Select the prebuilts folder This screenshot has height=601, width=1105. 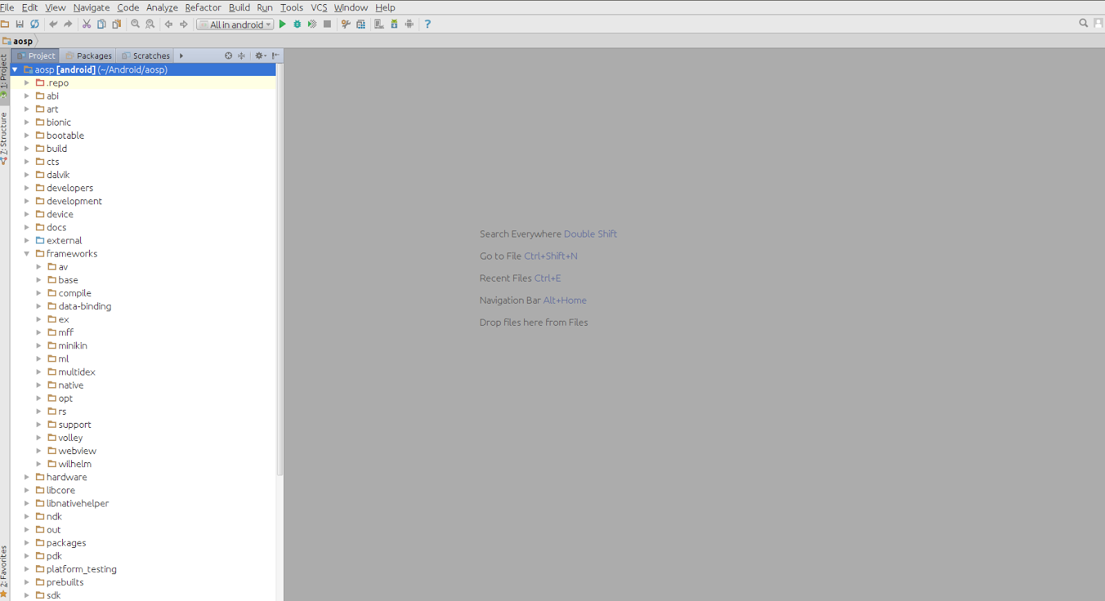65,582
